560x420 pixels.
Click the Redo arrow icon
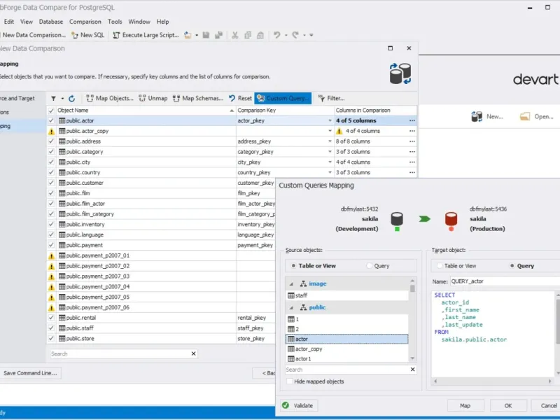(295, 35)
